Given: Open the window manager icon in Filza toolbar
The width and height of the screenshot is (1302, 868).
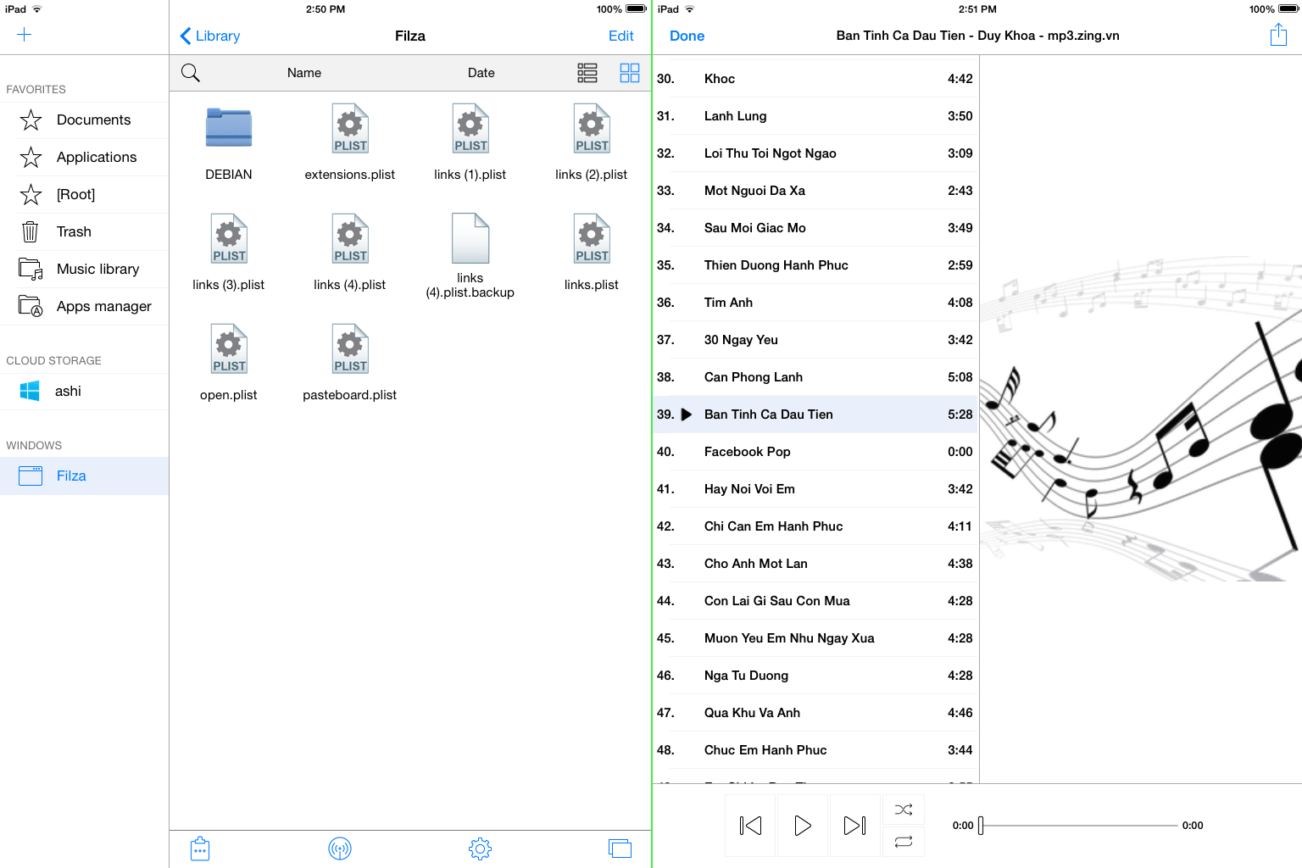Looking at the screenshot, I should tap(620, 848).
